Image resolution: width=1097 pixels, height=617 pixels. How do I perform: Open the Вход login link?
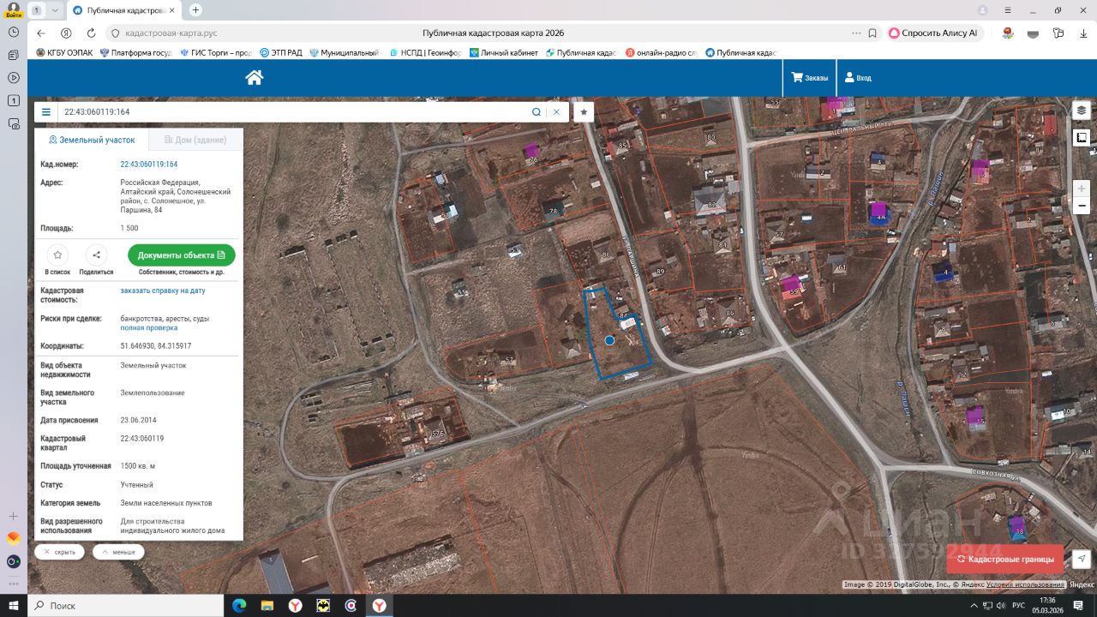point(858,78)
